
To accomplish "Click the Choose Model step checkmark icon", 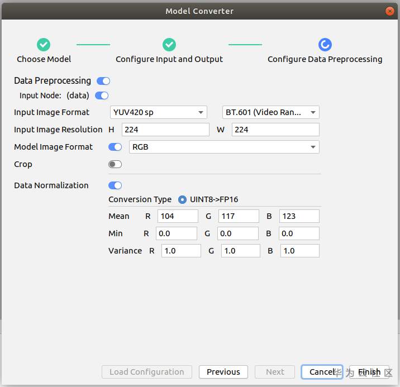I will (x=44, y=45).
